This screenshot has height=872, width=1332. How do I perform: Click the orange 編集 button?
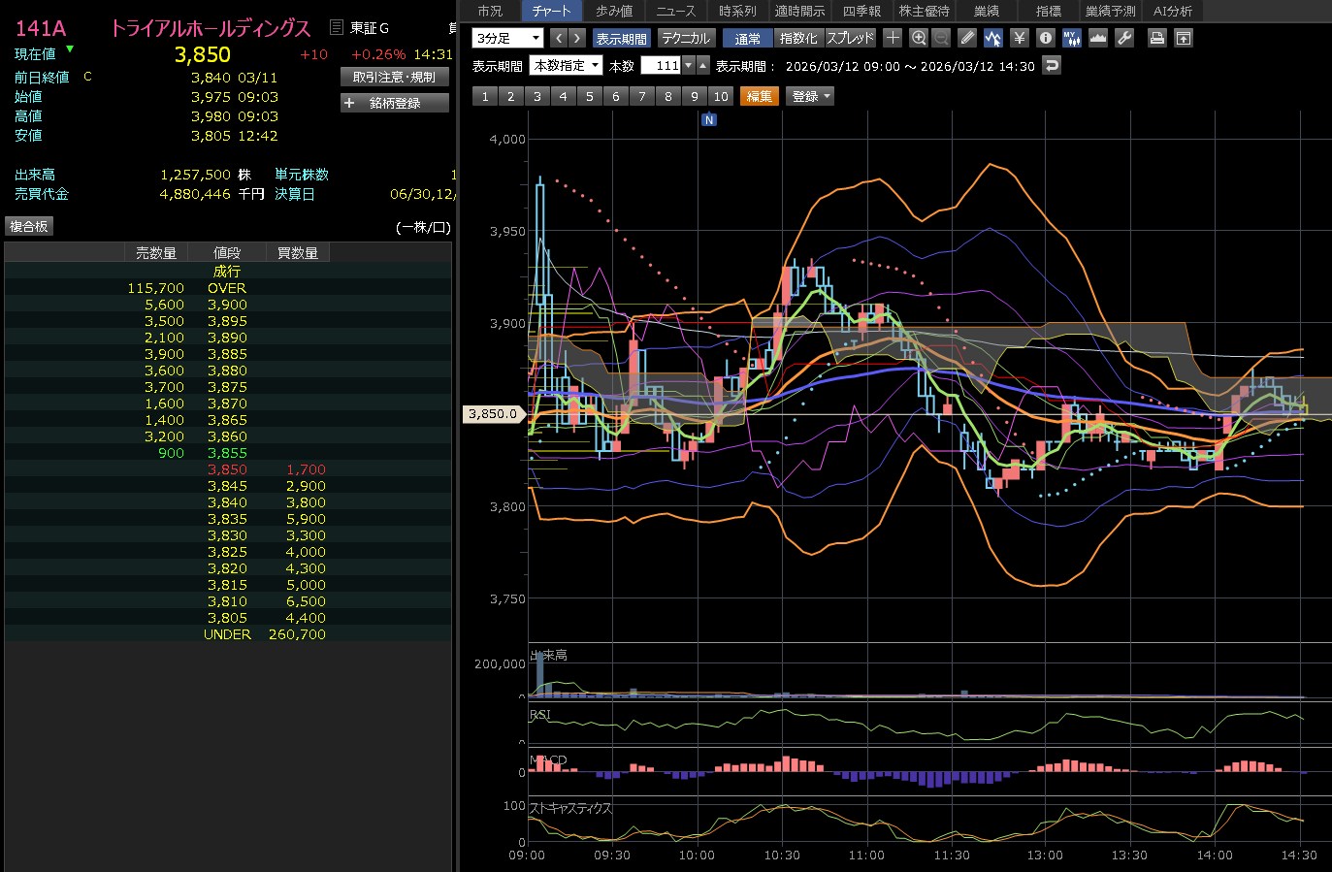[x=760, y=96]
